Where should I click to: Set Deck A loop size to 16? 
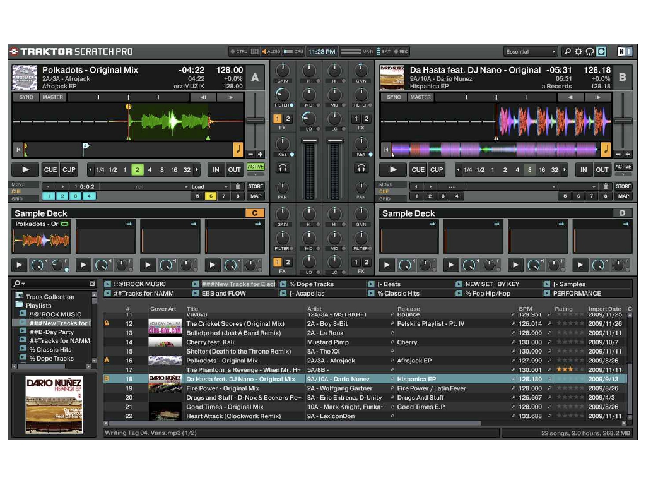pos(174,169)
